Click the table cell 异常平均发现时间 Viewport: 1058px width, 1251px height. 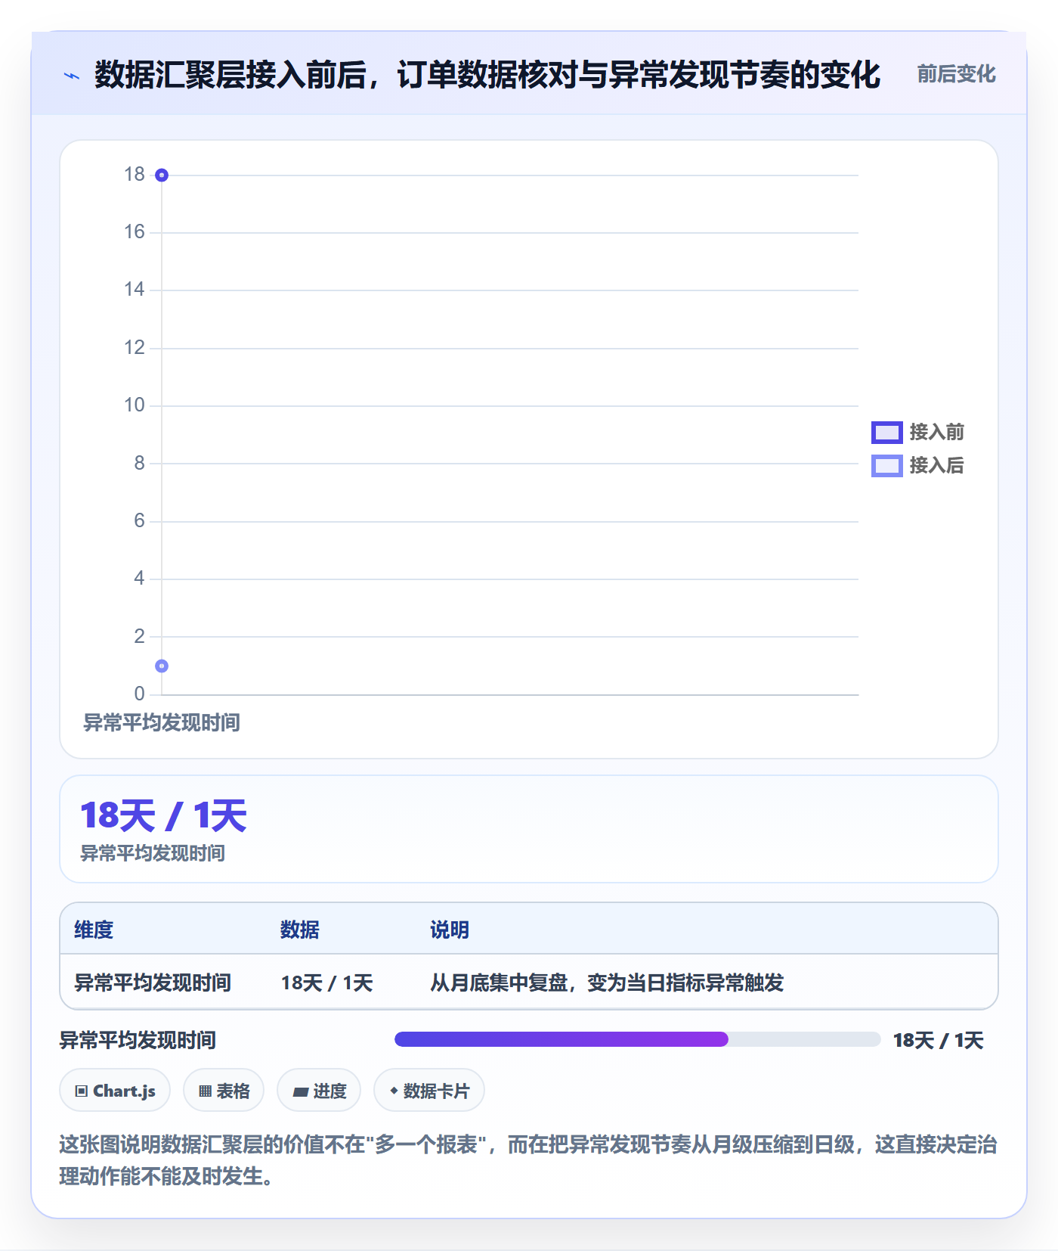pyautogui.click(x=153, y=982)
